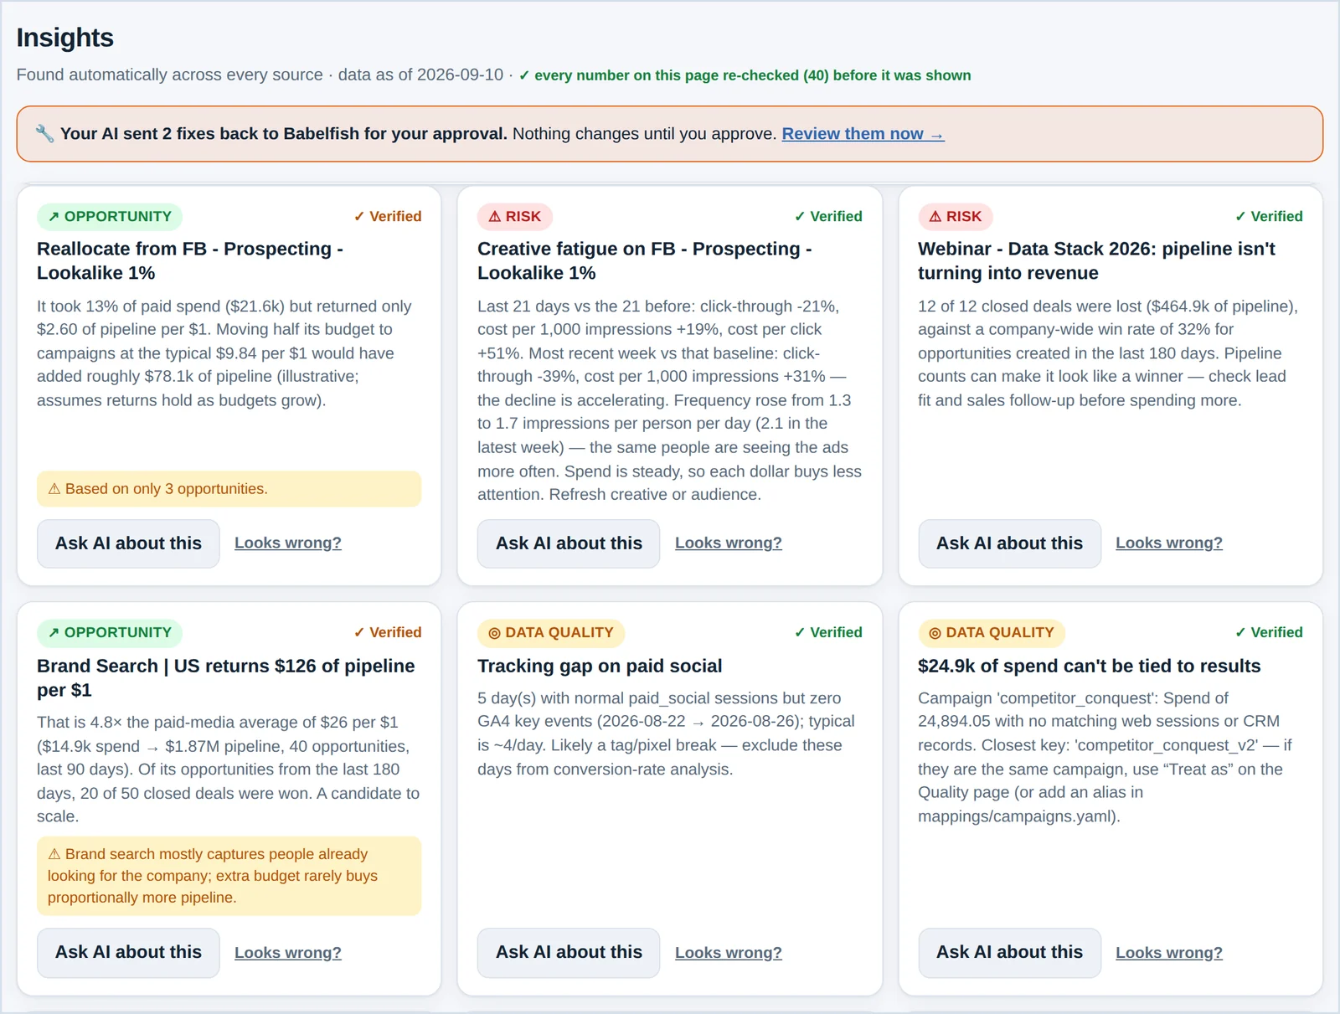This screenshot has height=1014, width=1340.
Task: Open the "Reallocate from FB - Prospecting - Lookalike 1%" title
Action: [190, 260]
